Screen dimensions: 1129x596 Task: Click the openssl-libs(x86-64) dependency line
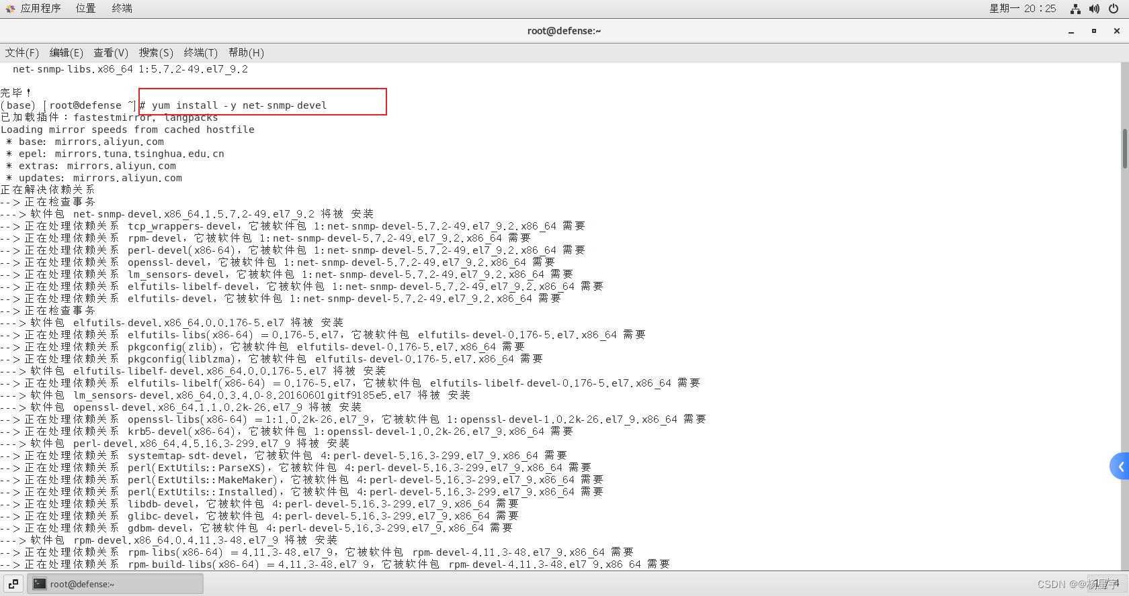coord(353,419)
